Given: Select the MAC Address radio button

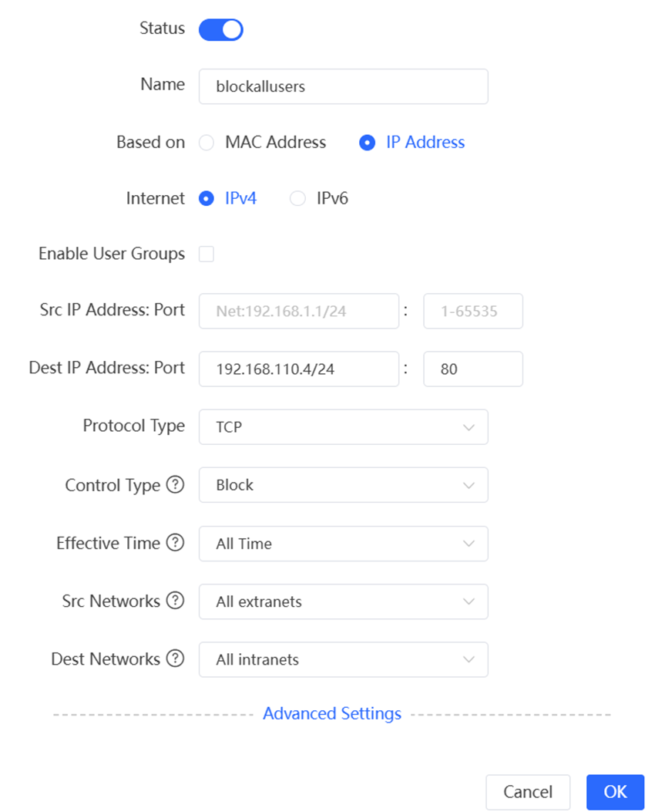Looking at the screenshot, I should (x=207, y=143).
